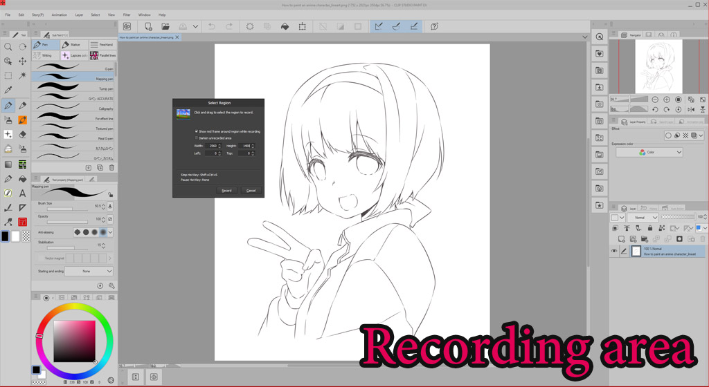Open the layer blending mode Normal dropdown
This screenshot has height=387, width=709.
(641, 217)
